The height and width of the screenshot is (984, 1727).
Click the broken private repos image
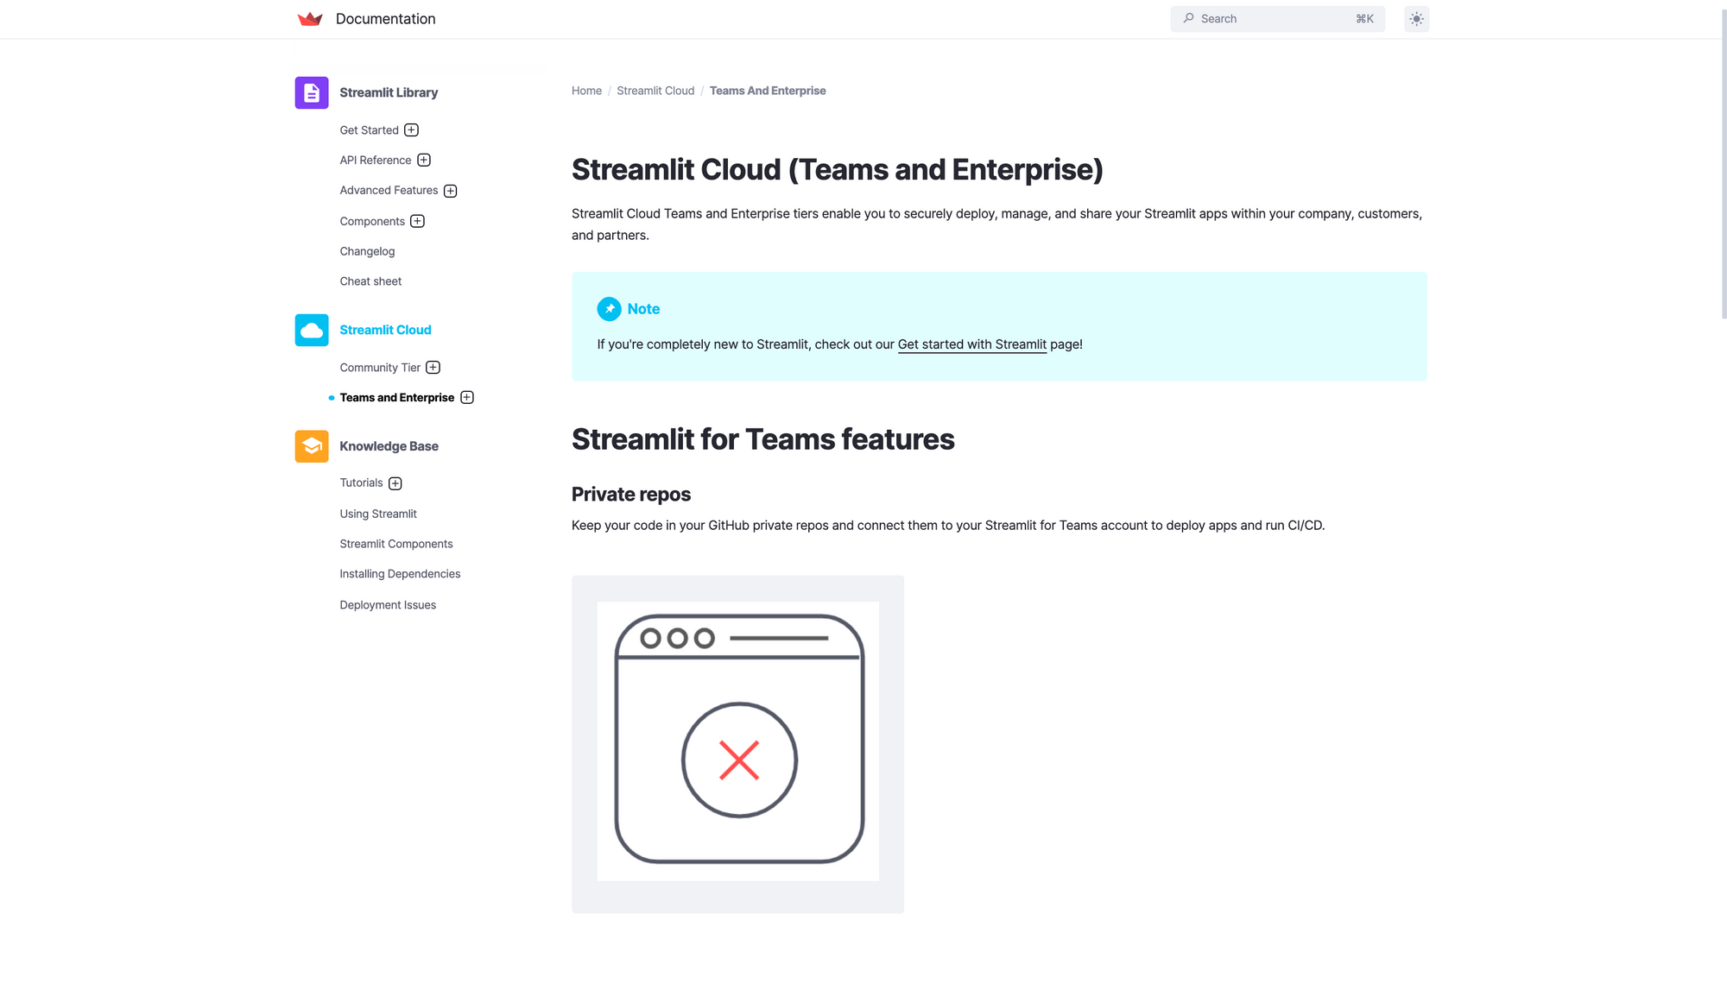pos(737,744)
